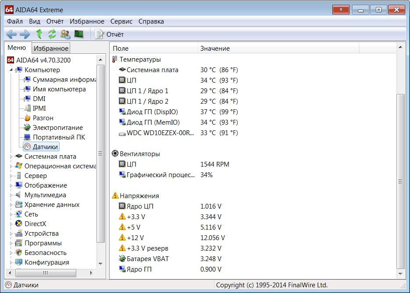410x293 pixels.
Task: Select the Разгон flame icon item
Action: click(x=43, y=118)
